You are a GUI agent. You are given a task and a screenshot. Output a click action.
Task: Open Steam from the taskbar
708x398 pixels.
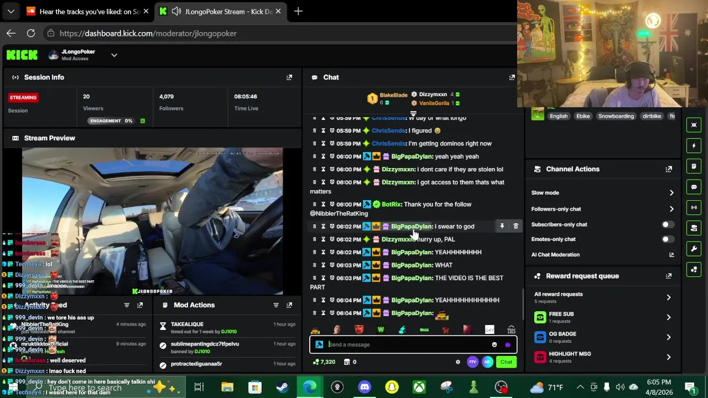pyautogui.click(x=282, y=387)
